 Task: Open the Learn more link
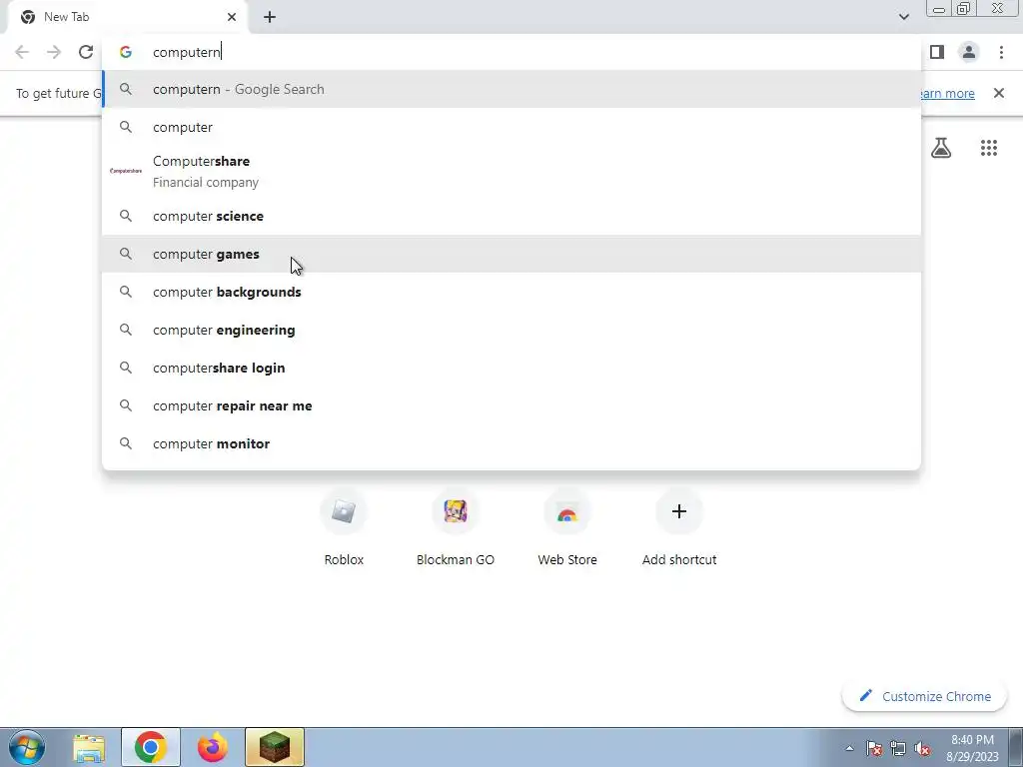[947, 93]
